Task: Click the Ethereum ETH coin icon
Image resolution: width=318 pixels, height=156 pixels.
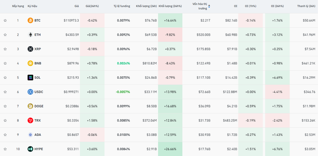Action: tap(30, 35)
